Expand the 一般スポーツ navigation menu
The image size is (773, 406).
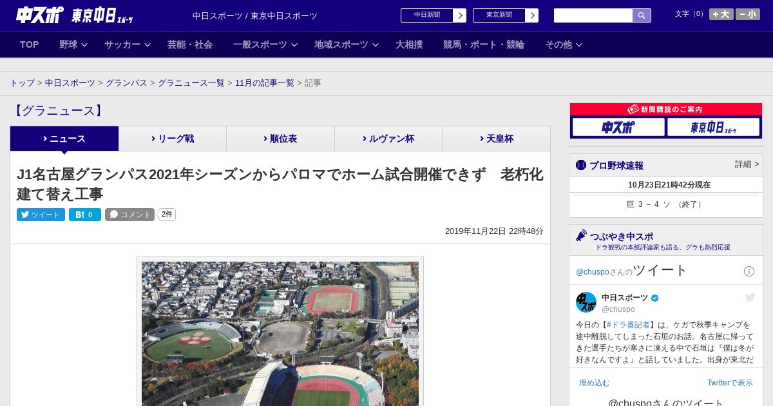(x=265, y=44)
